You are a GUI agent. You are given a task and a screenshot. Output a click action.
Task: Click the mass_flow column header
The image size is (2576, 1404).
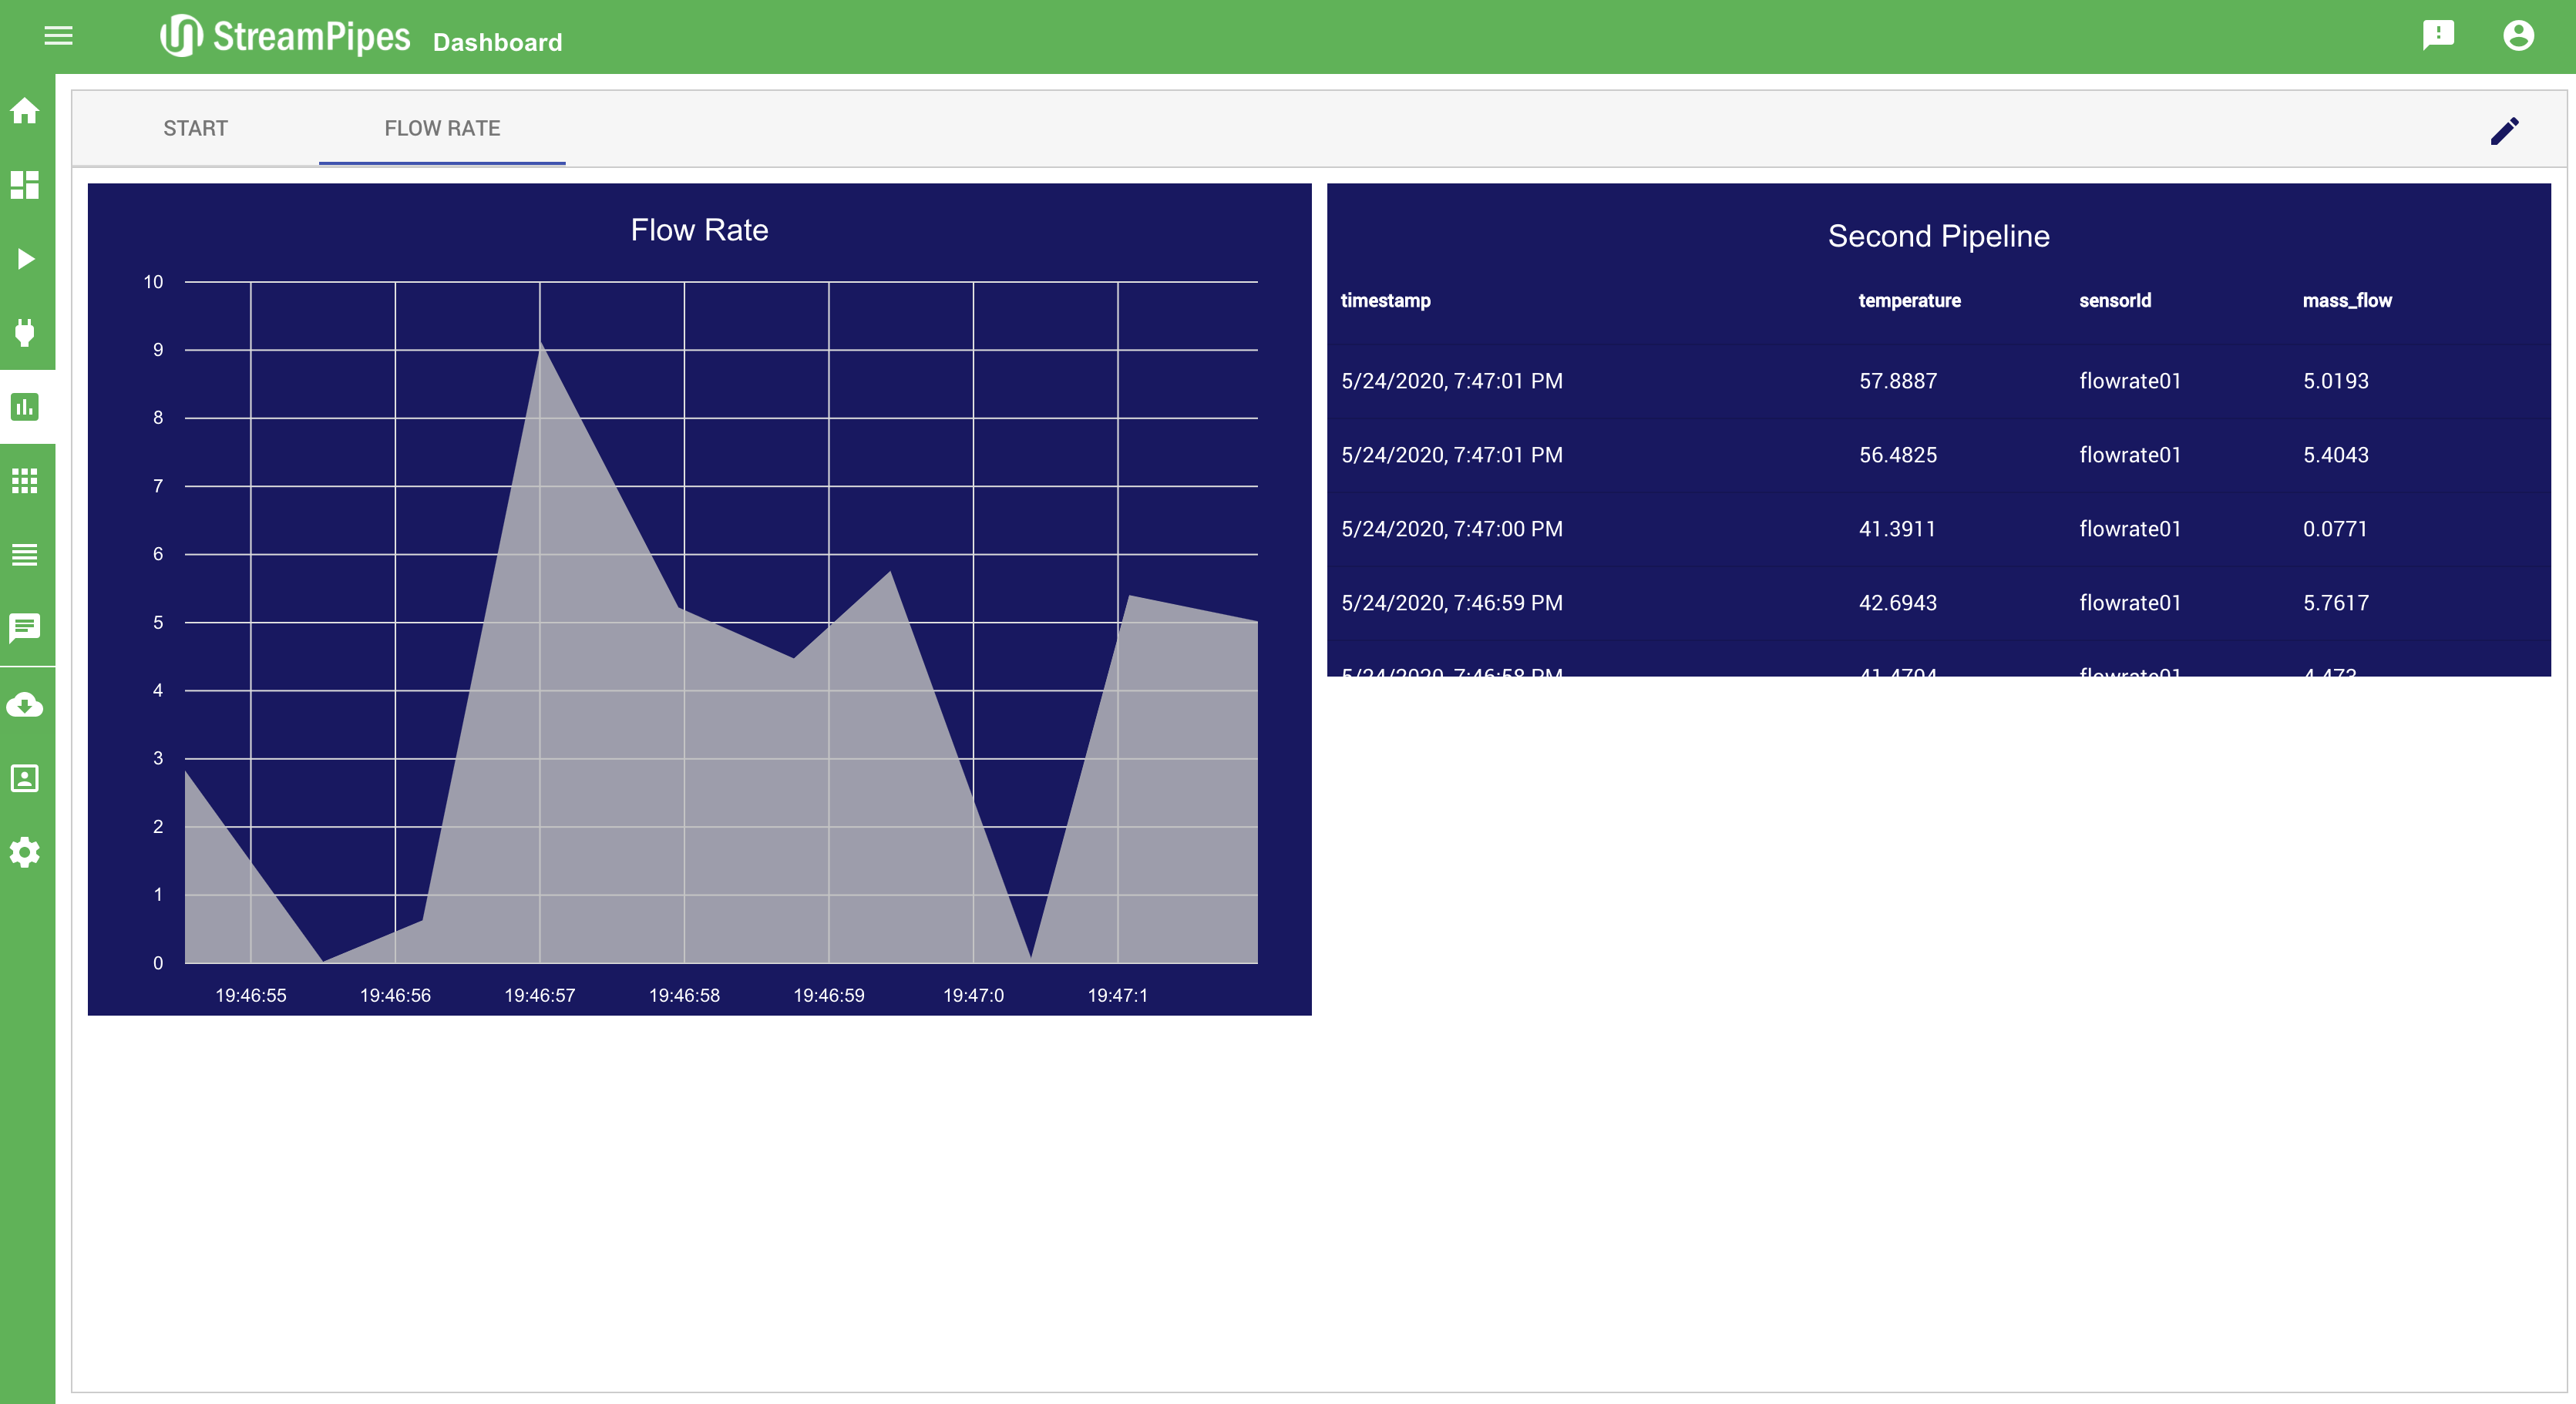click(2346, 300)
